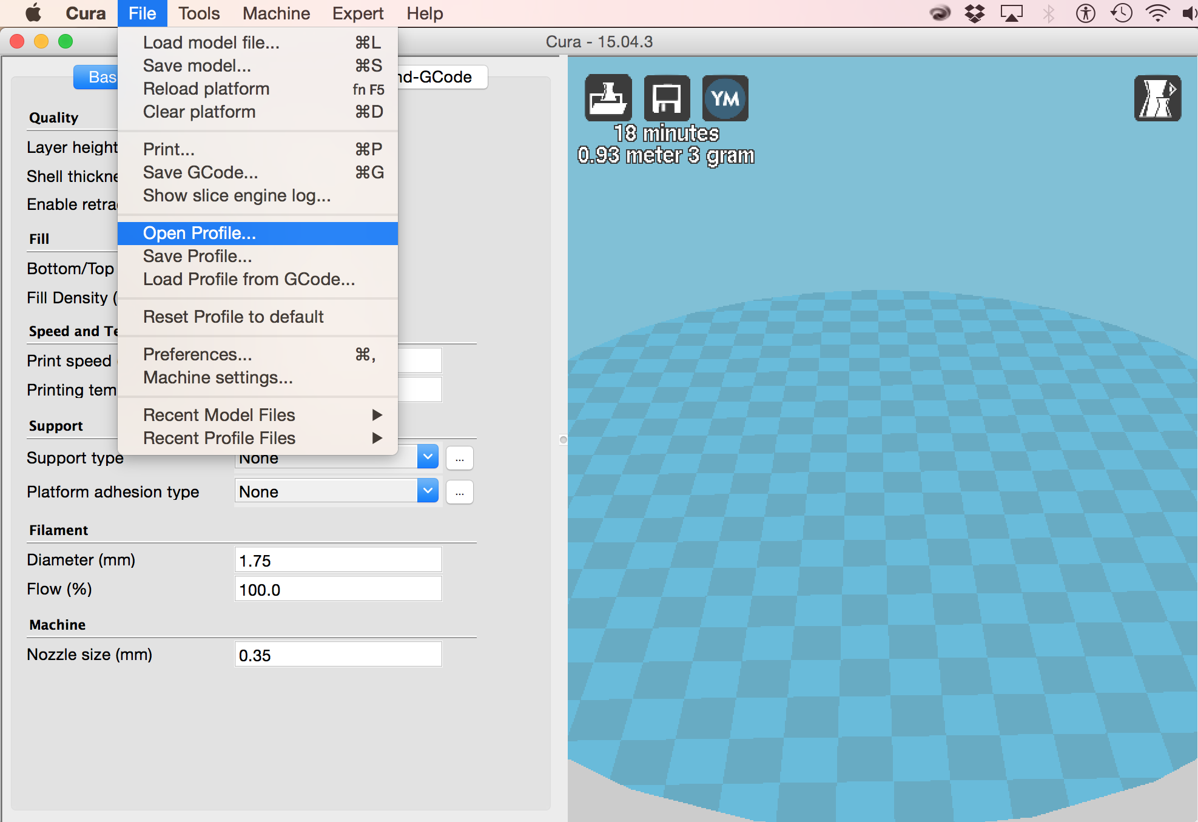The width and height of the screenshot is (1198, 822).
Task: Choose Open Profile from File menu
Action: point(200,233)
